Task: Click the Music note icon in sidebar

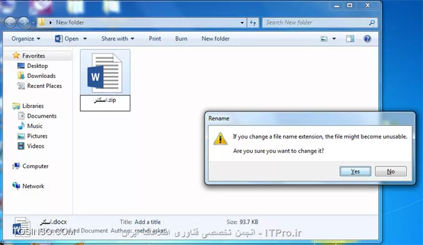Action: click(x=21, y=126)
